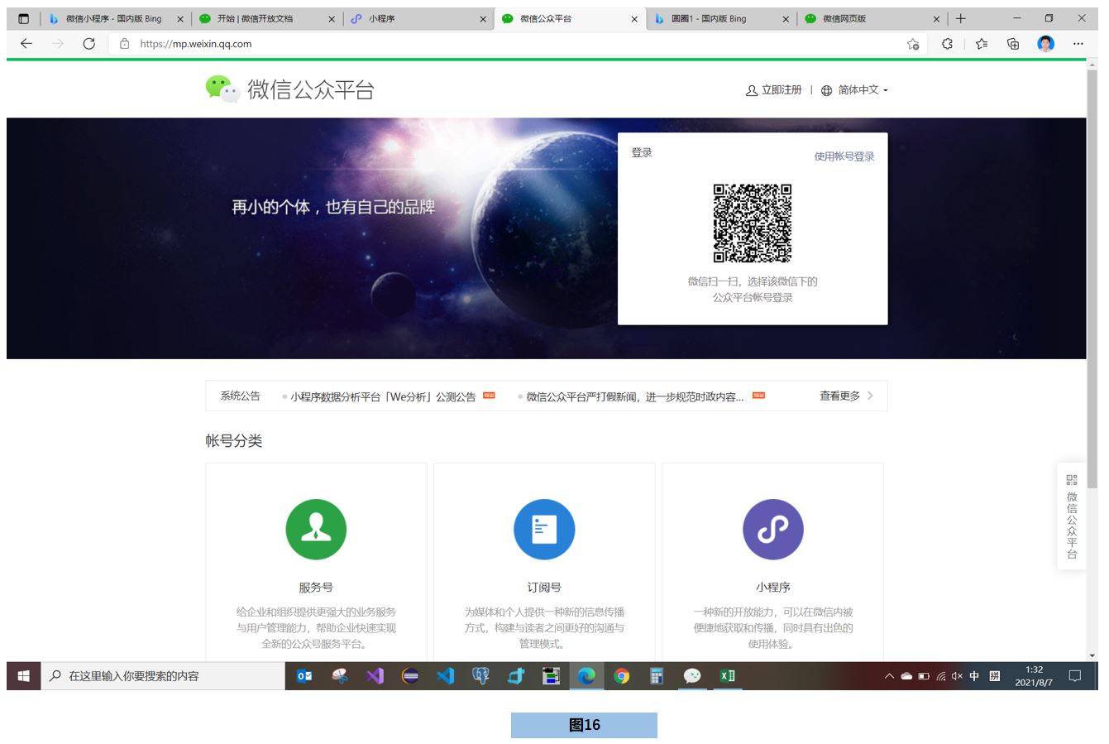Switch to the 微信网页版 tab

coord(872,18)
